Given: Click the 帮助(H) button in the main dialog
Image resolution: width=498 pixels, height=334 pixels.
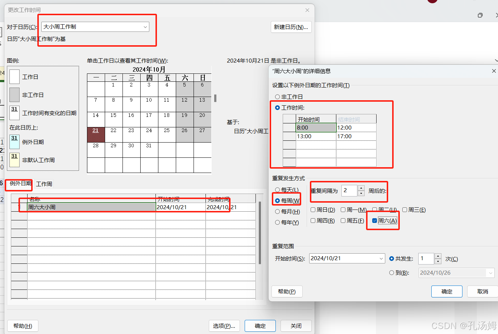Looking at the screenshot, I should tap(23, 326).
